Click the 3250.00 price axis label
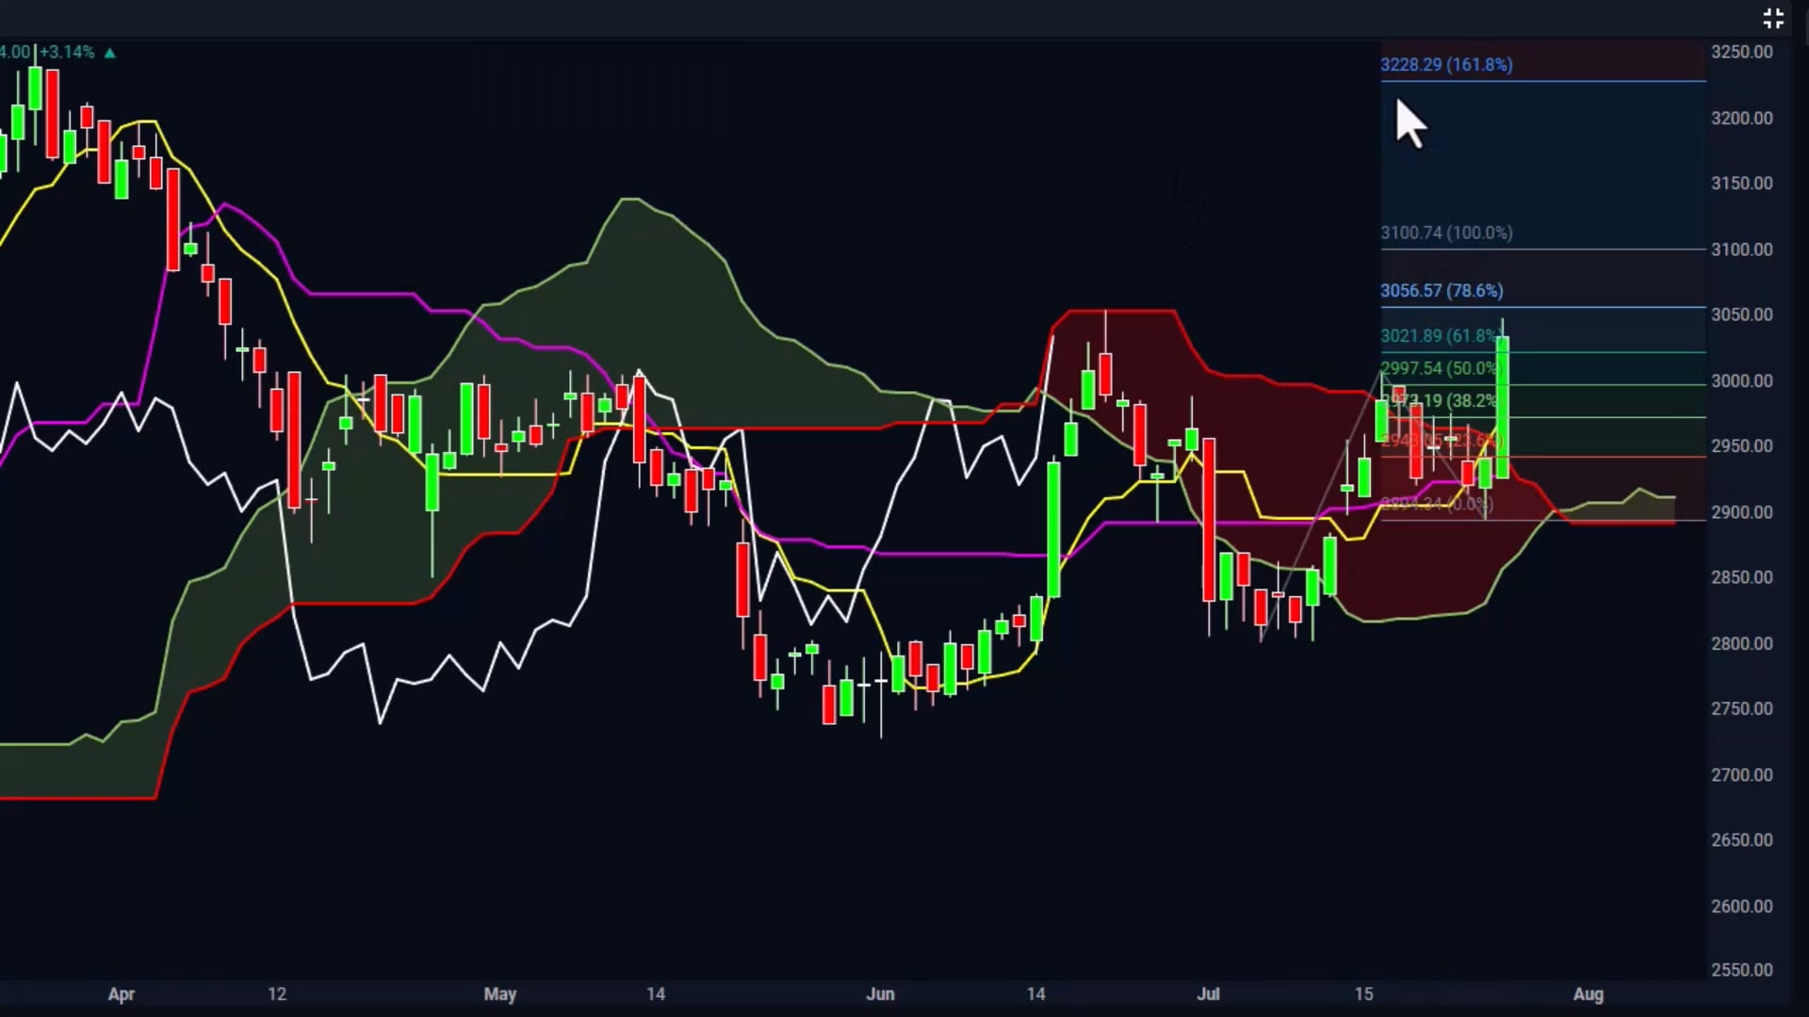 coord(1741,52)
